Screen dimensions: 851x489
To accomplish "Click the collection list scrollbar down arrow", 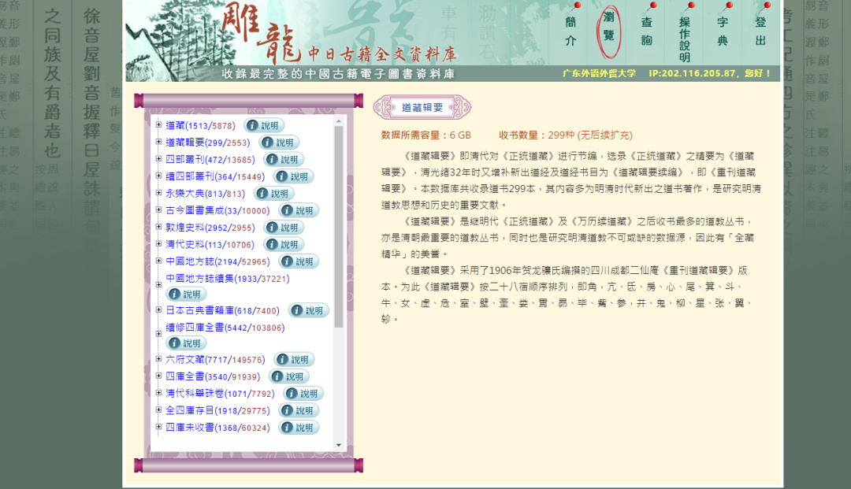I will [x=340, y=446].
